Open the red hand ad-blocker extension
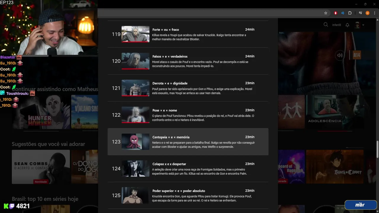 click(335, 13)
